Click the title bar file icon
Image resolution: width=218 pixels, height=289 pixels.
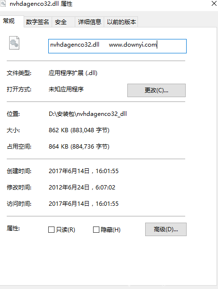tap(3, 3)
